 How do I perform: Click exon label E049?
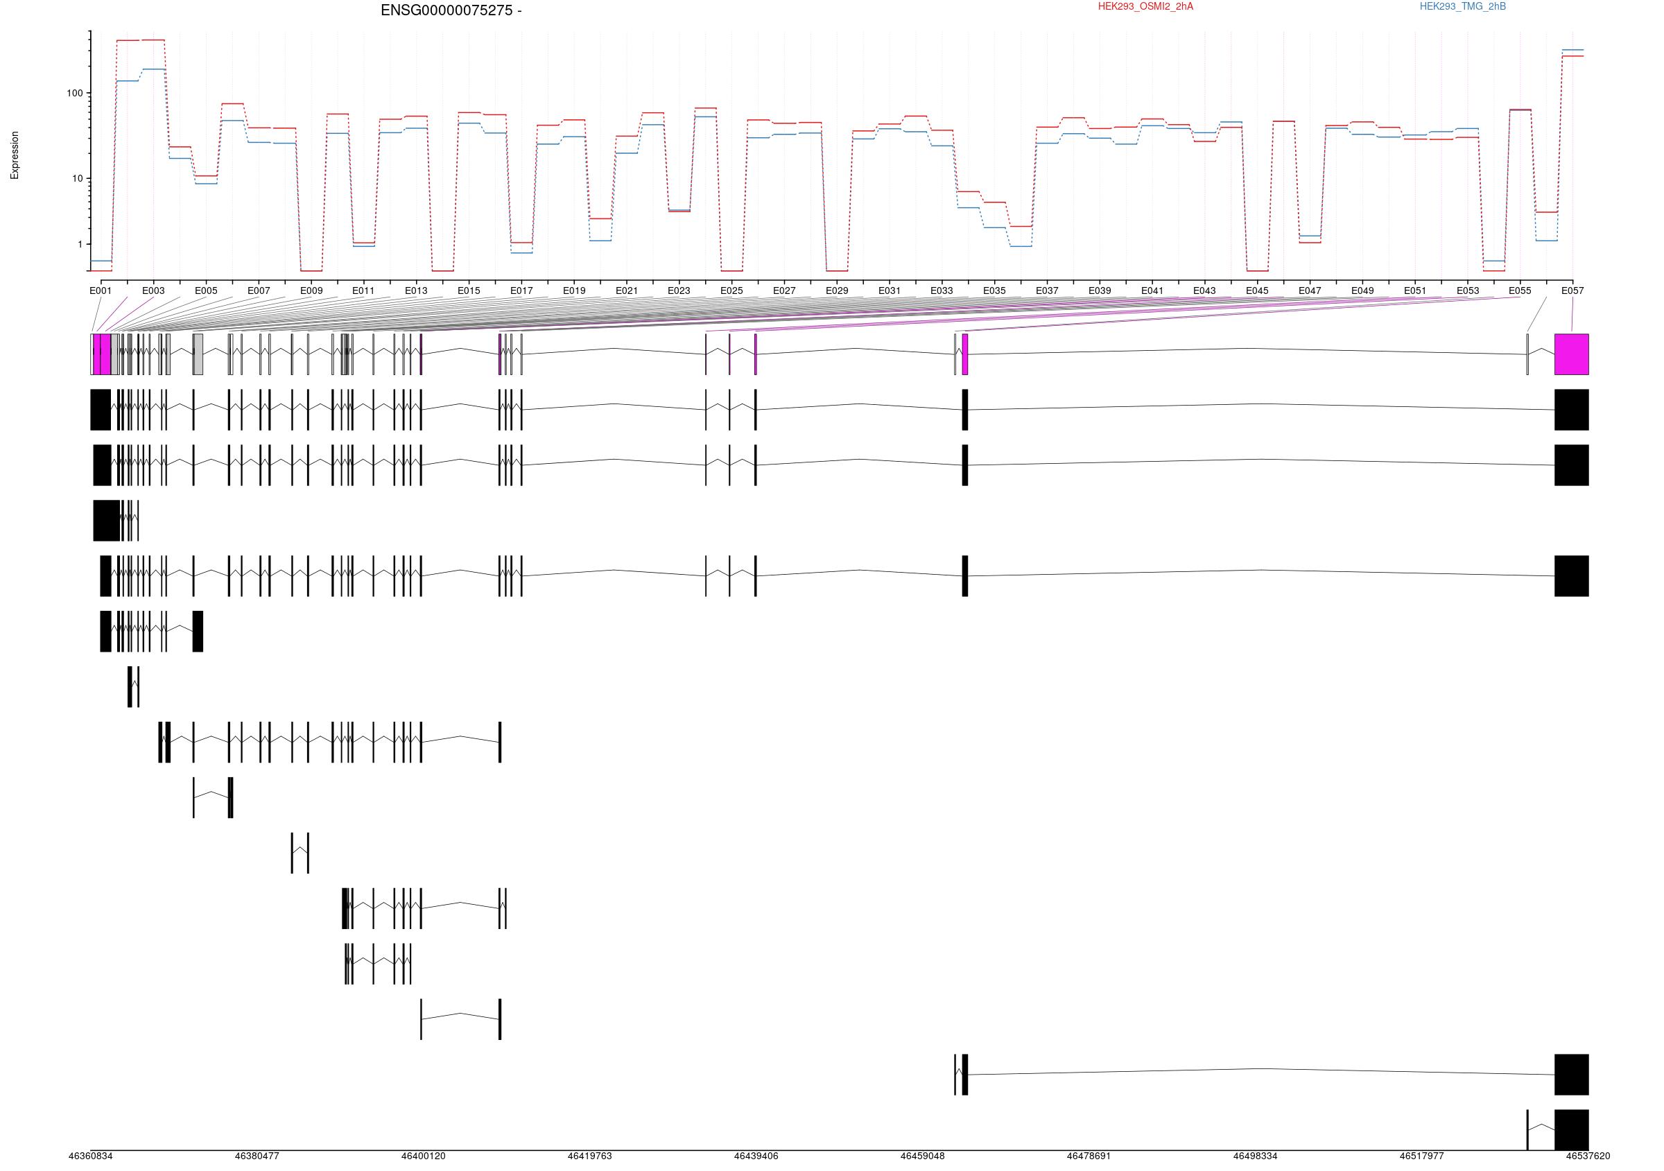1362,290
